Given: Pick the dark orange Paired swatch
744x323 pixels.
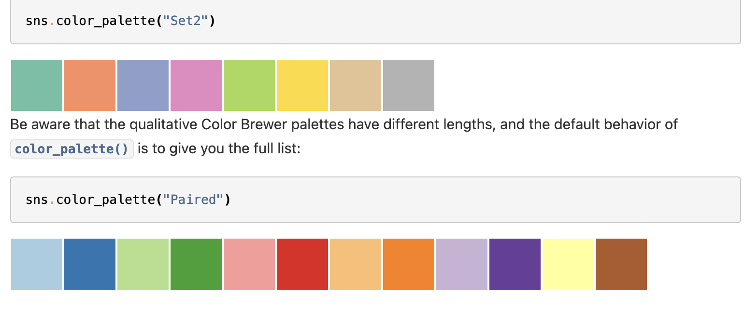Looking at the screenshot, I should point(409,264).
